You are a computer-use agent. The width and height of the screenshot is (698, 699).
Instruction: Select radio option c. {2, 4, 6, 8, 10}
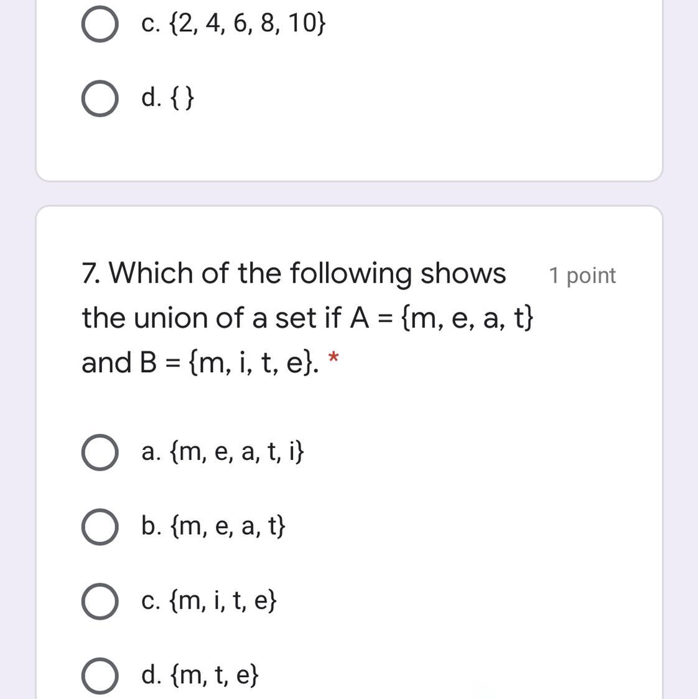(x=100, y=24)
